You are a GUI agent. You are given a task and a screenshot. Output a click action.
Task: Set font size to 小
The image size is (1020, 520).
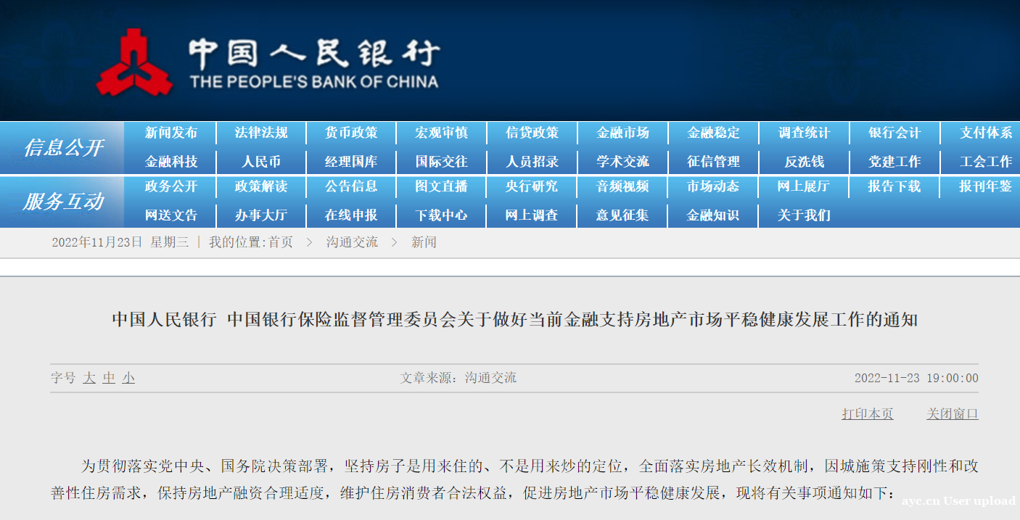128,378
